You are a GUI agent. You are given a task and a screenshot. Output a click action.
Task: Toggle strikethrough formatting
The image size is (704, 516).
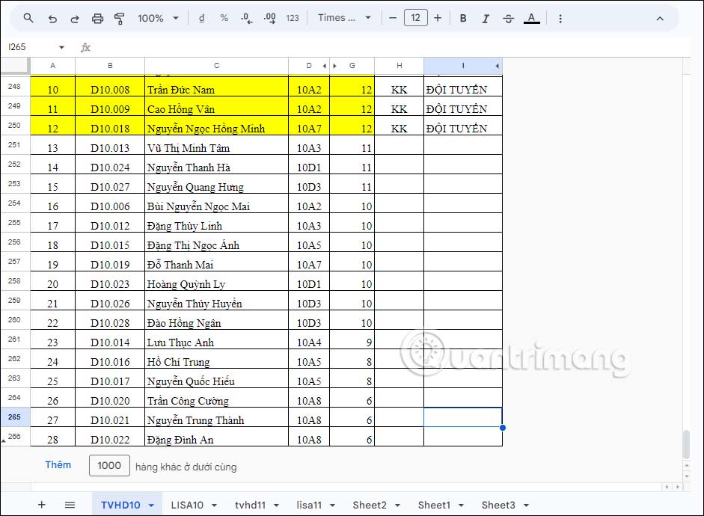(508, 19)
